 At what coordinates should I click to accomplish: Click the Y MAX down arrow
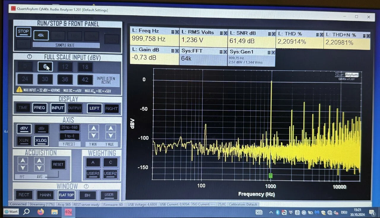pos(110,136)
